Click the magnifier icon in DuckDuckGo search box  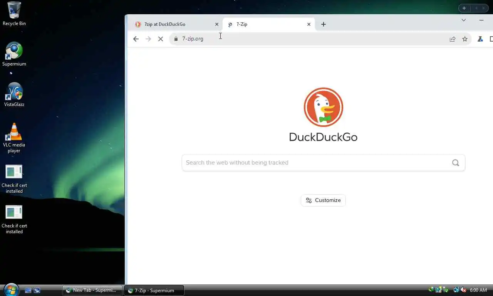456,163
